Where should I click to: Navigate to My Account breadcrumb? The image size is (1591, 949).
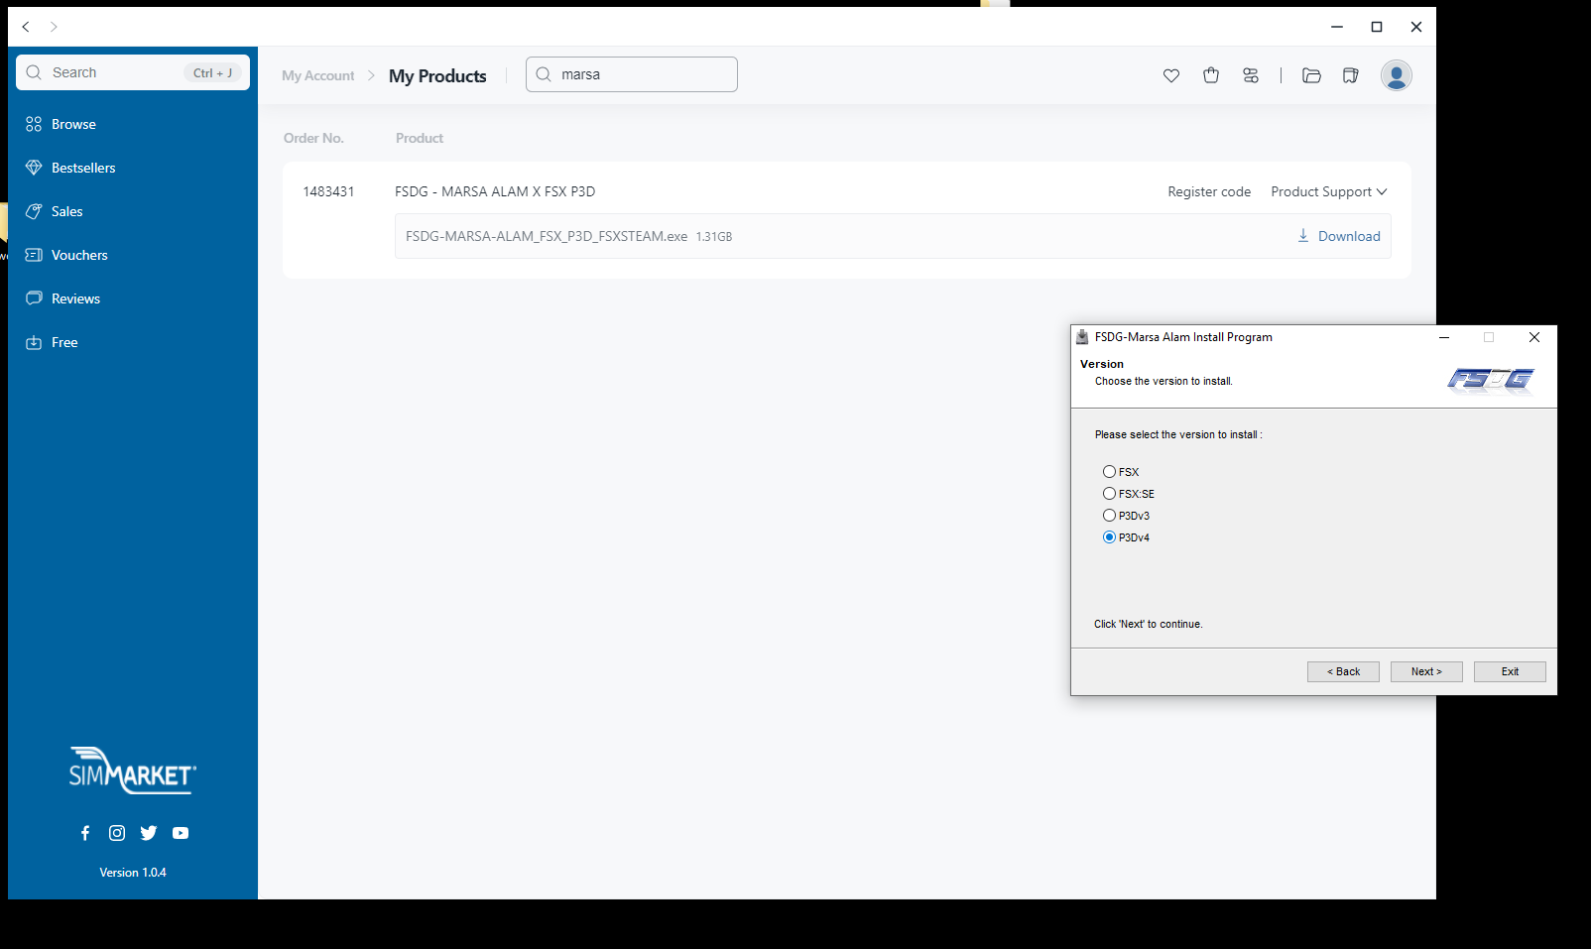coord(317,75)
